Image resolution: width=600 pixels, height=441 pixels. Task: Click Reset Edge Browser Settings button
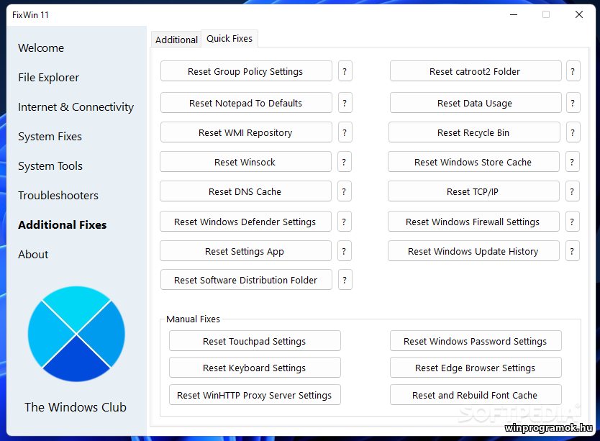(475, 368)
